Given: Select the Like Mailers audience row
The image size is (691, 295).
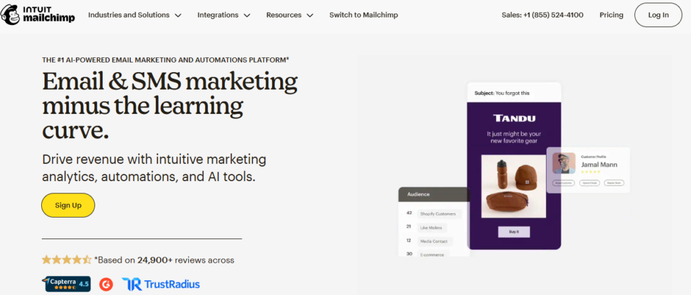Looking at the screenshot, I should click(x=426, y=227).
